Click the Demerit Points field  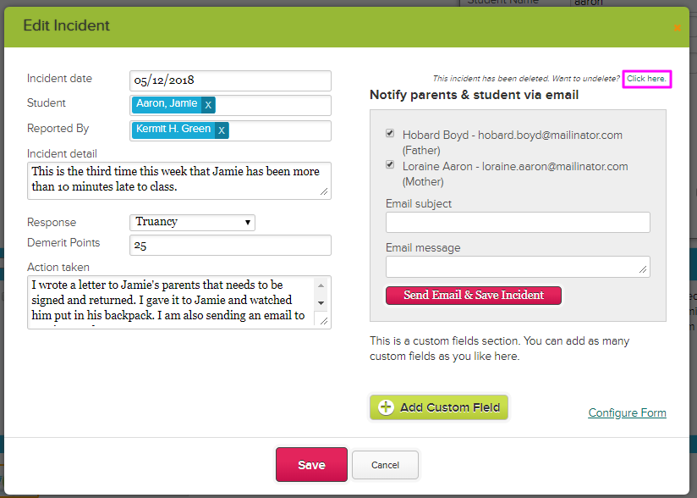[230, 246]
